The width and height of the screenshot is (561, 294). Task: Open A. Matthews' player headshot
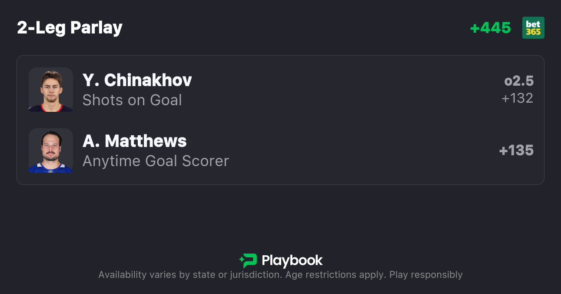pyautogui.click(x=51, y=150)
